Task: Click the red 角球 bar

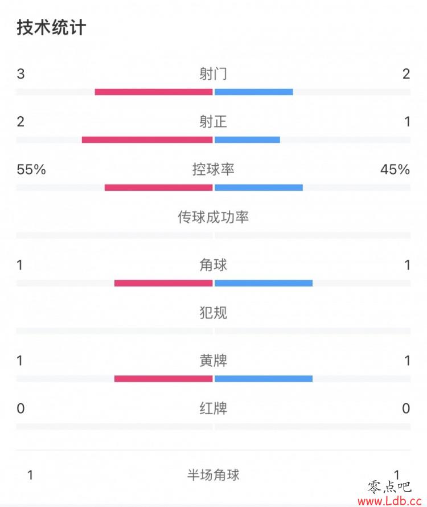Action: tap(163, 283)
